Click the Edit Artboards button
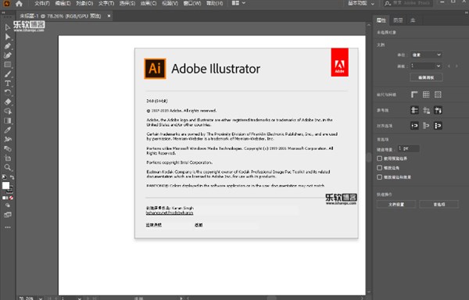Viewport: 469px width, 300px height. click(x=426, y=77)
